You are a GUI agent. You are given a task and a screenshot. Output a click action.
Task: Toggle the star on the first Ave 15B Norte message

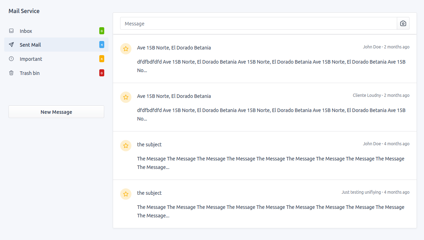126,48
